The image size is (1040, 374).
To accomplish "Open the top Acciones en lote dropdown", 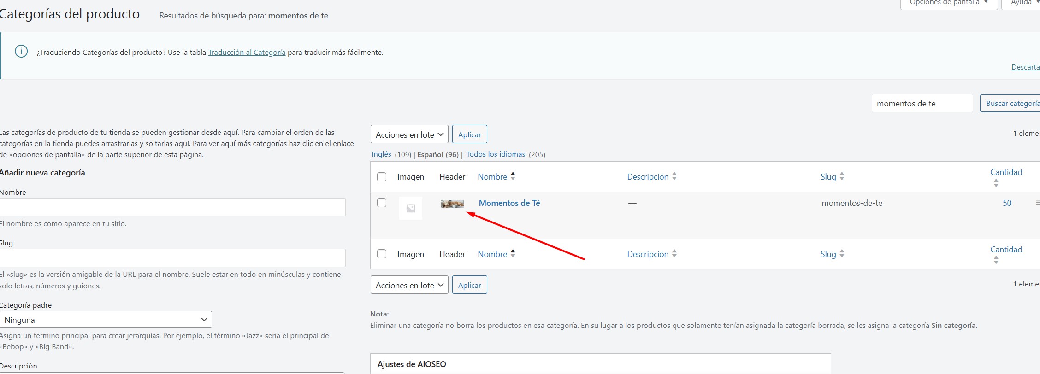I will pyautogui.click(x=409, y=134).
